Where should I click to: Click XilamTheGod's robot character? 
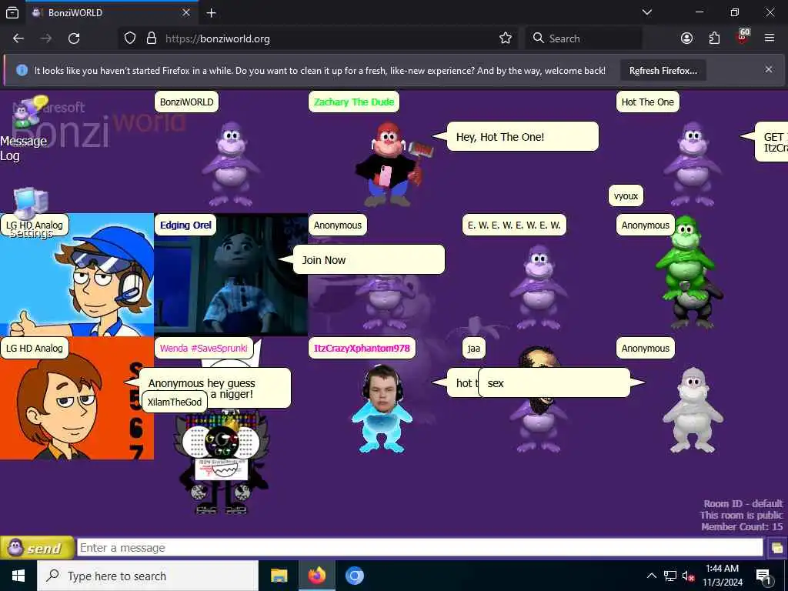coord(222,462)
